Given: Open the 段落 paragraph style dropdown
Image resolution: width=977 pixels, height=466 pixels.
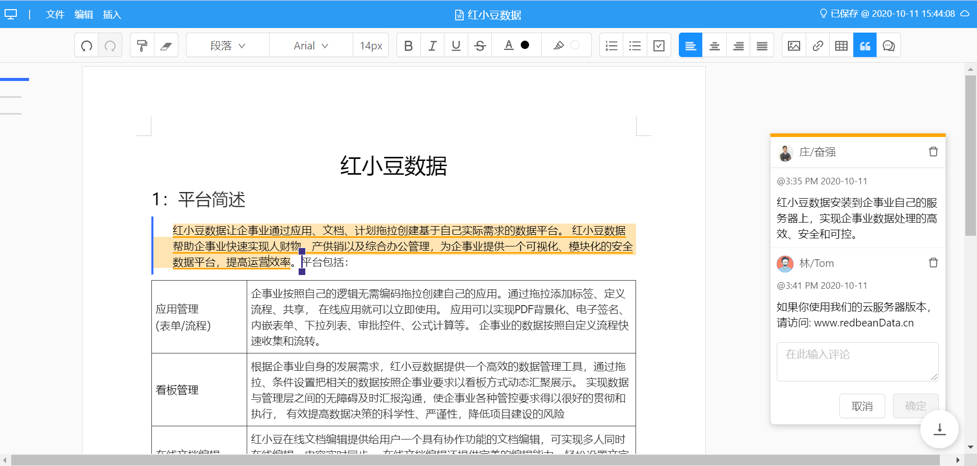Looking at the screenshot, I should (x=228, y=46).
